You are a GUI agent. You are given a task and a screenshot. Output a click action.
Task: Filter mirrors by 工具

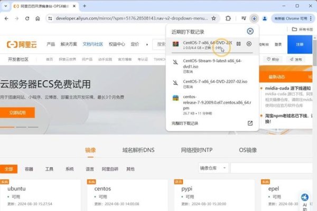coord(49,169)
